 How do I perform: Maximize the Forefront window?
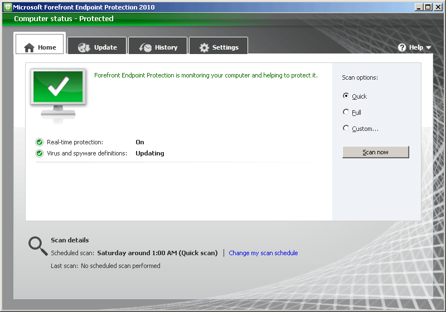click(x=428, y=7)
